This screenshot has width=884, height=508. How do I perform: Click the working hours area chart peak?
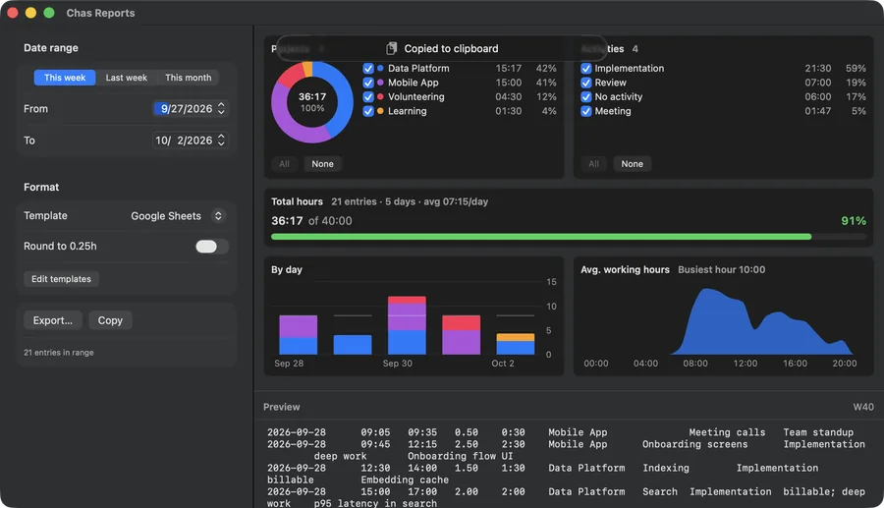(x=706, y=290)
